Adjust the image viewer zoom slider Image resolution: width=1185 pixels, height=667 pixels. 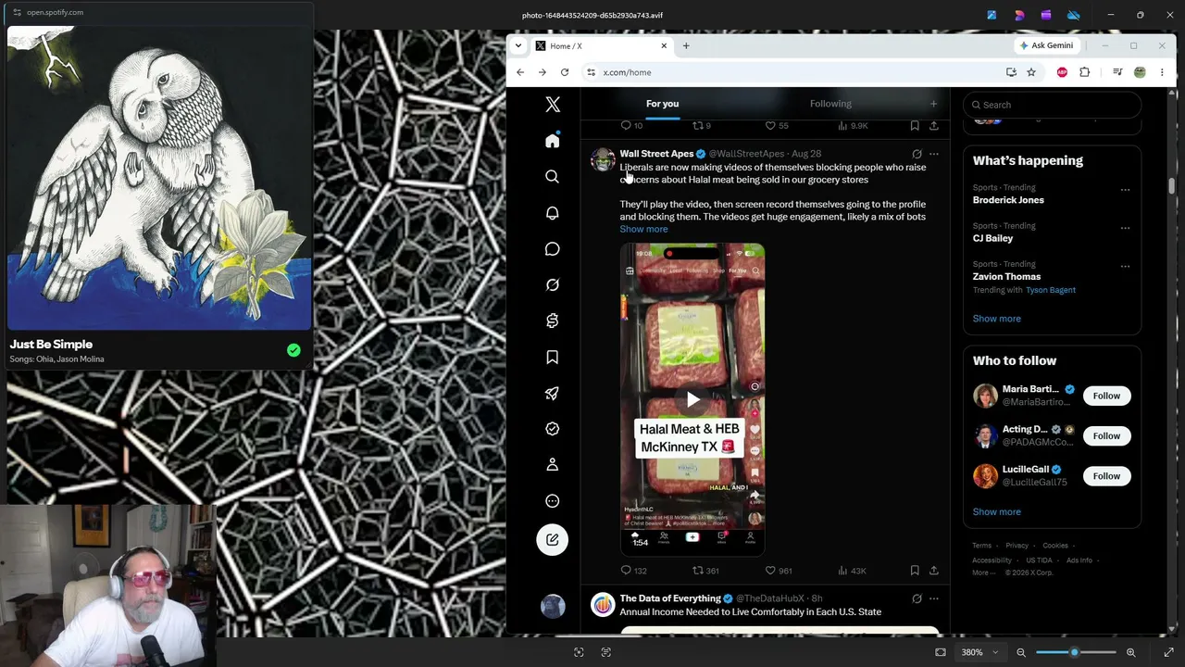pos(1075,652)
